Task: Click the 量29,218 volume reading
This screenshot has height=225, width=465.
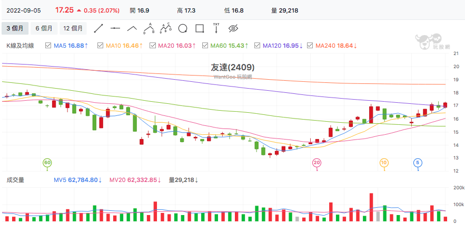Action: coord(183,179)
